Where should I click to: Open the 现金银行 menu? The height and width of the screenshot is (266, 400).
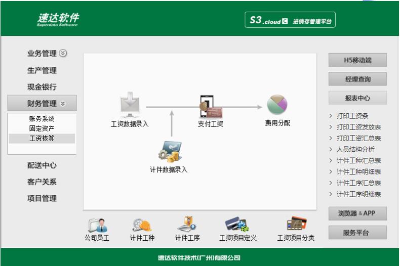[x=42, y=87]
